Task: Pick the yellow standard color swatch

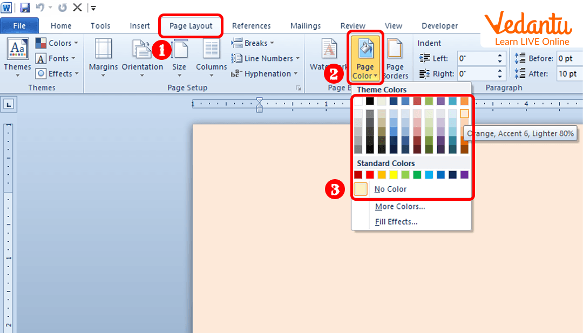Action: click(x=394, y=174)
